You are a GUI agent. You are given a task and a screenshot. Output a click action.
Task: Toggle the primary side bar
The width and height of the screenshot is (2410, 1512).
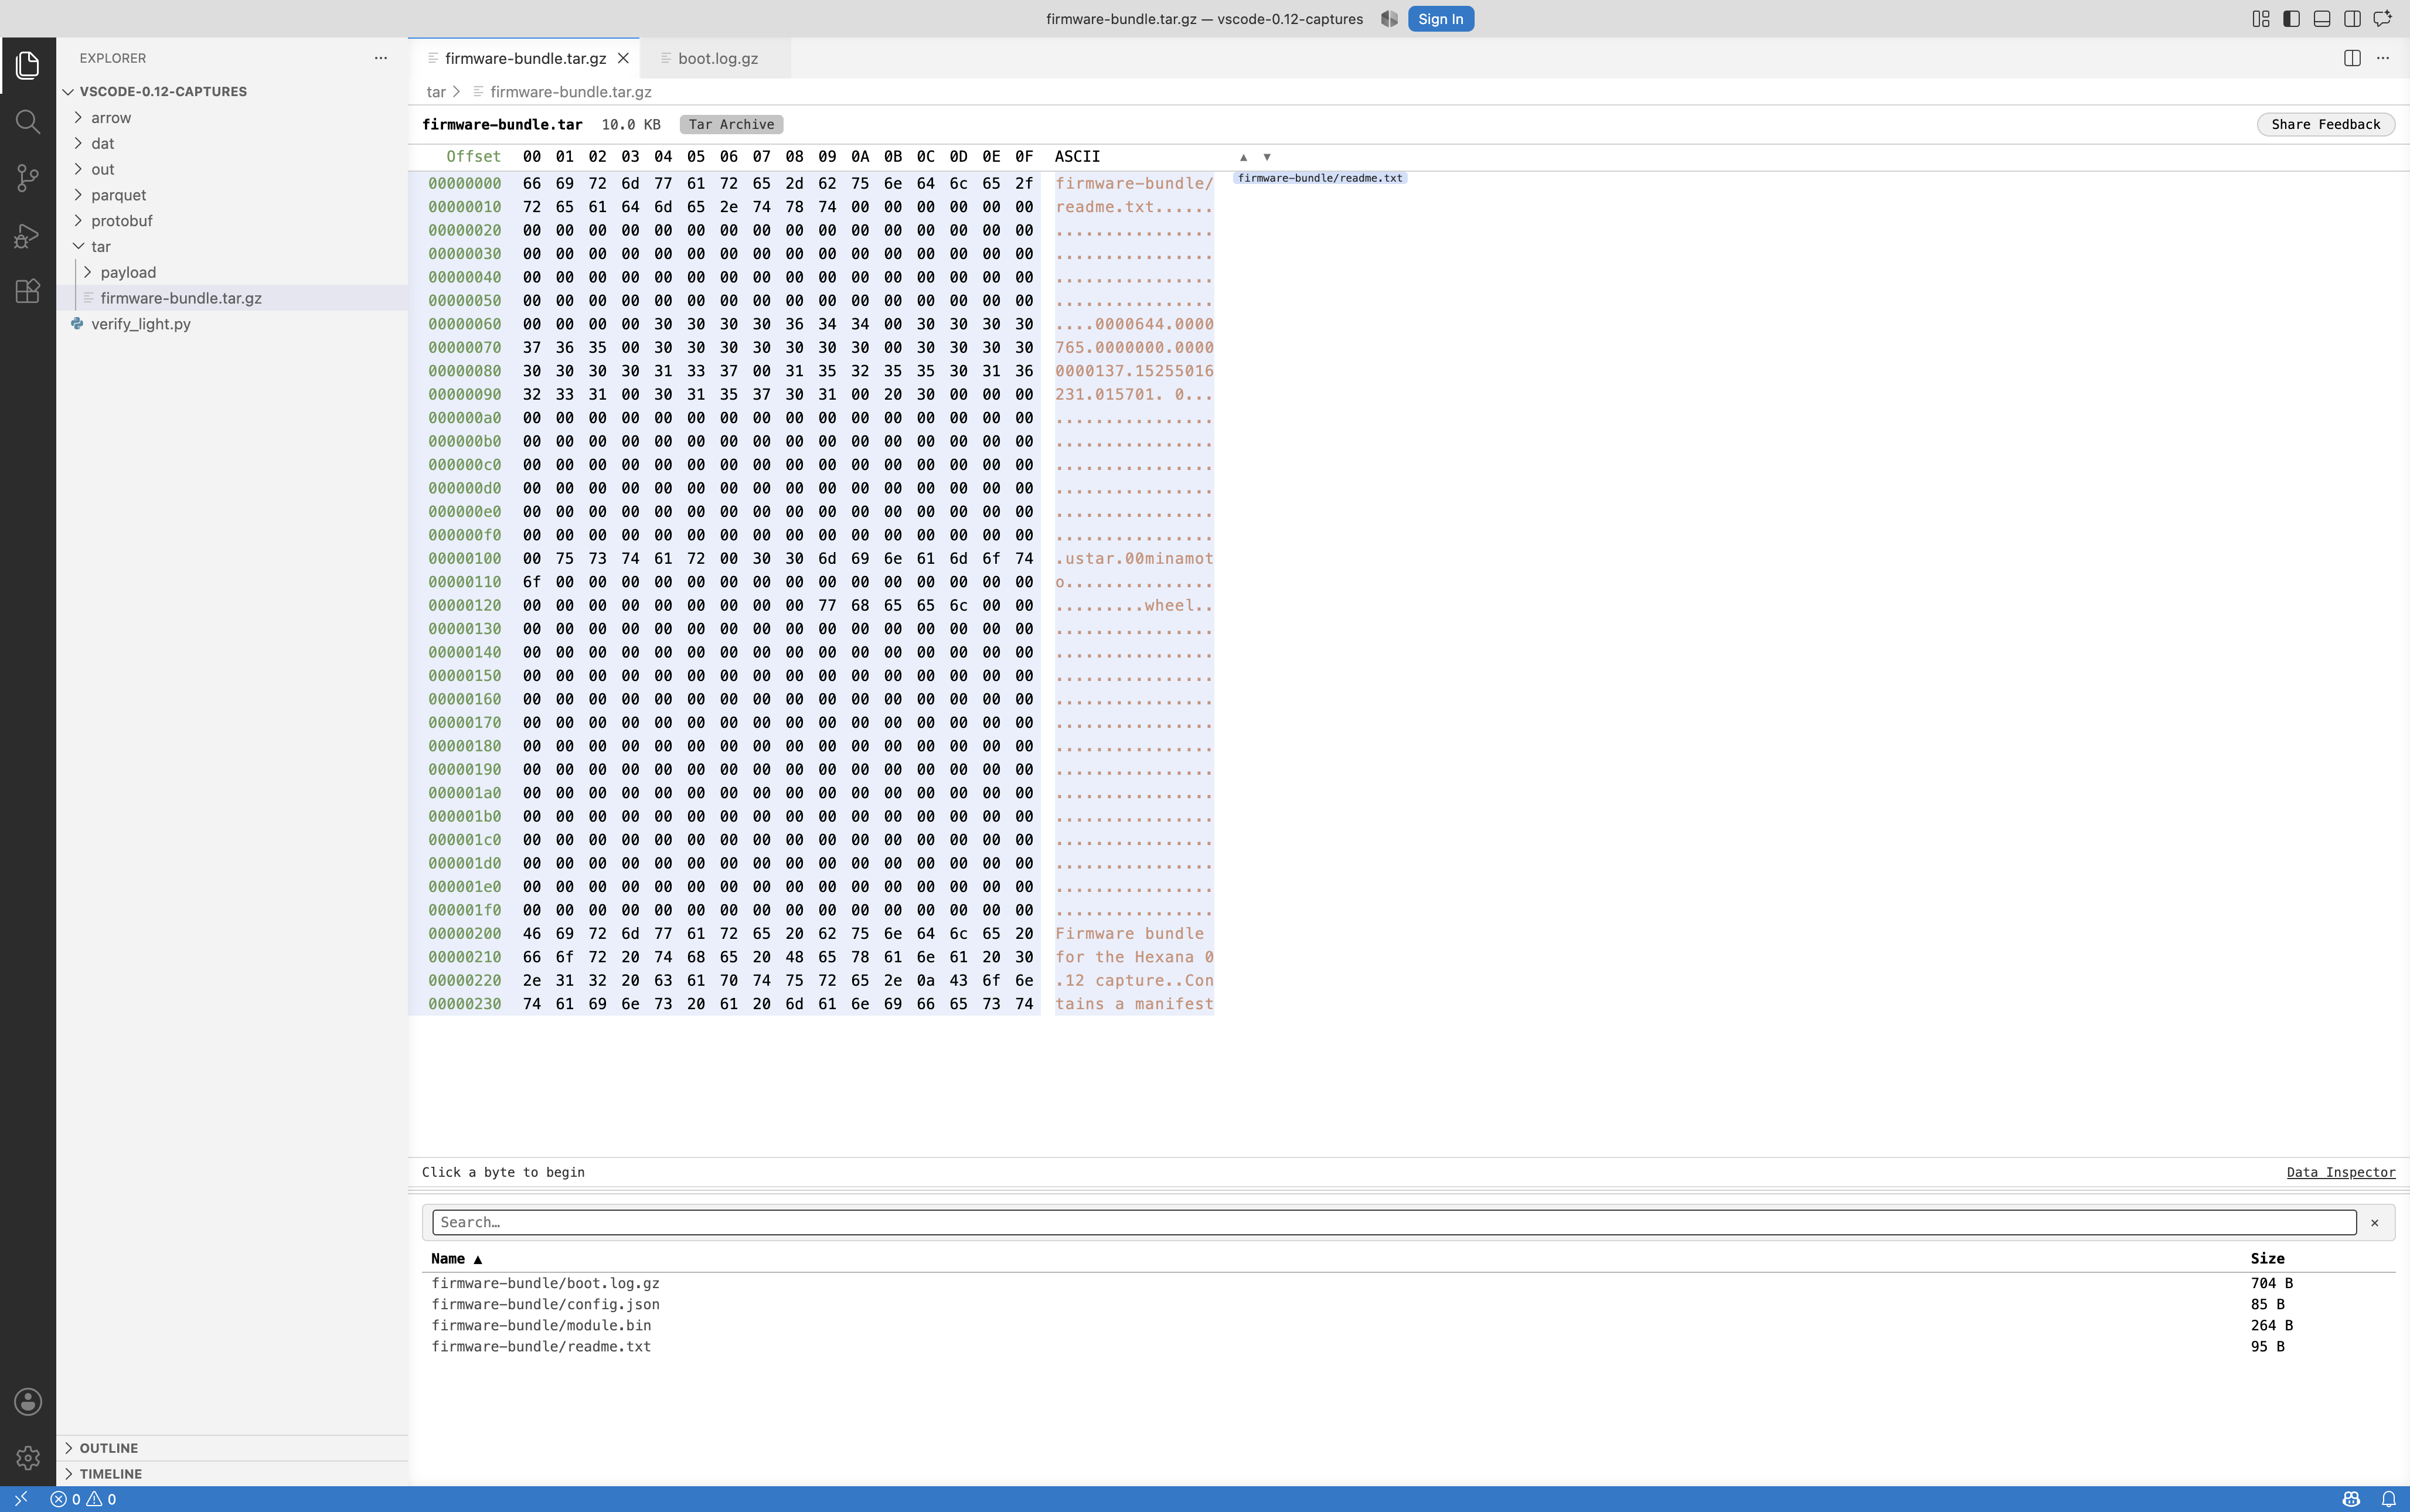(2291, 19)
